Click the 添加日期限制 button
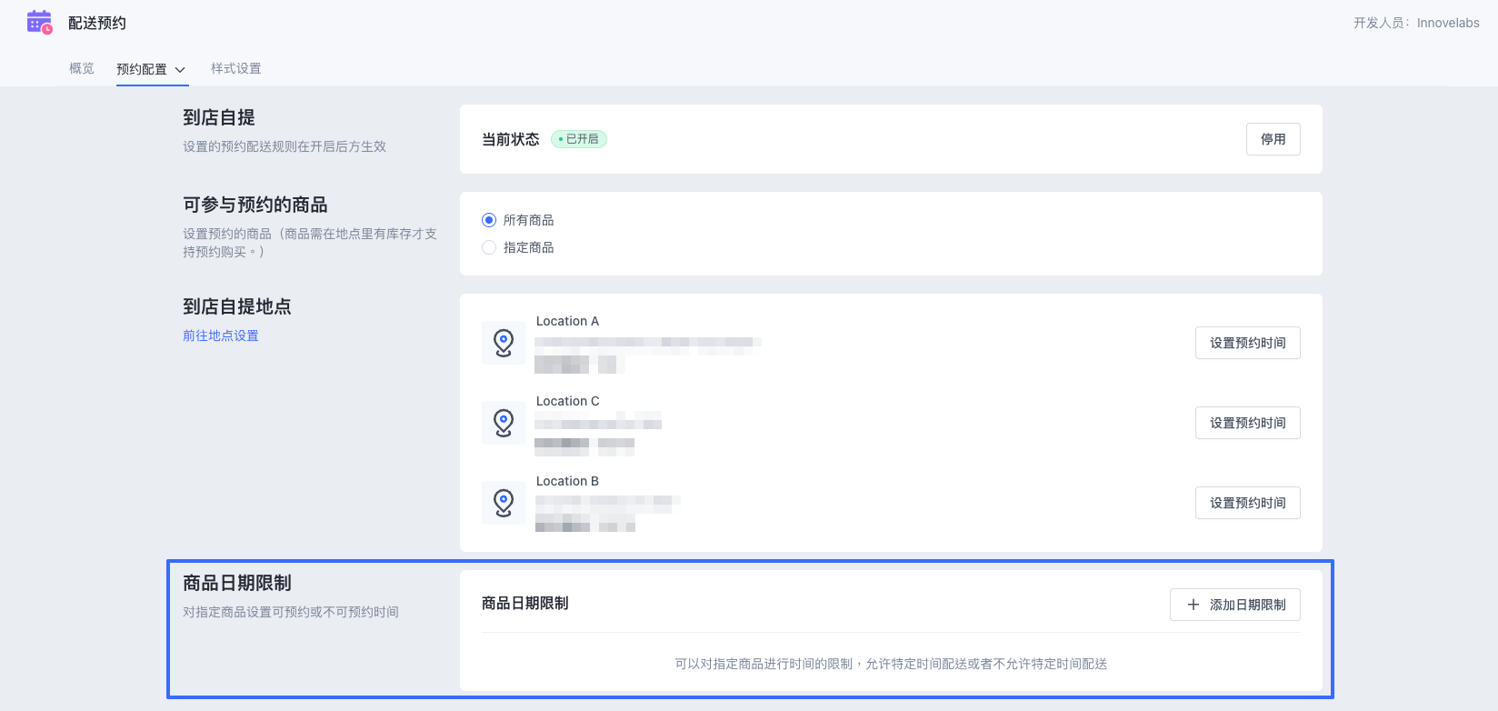The width and height of the screenshot is (1498, 711). click(1235, 605)
